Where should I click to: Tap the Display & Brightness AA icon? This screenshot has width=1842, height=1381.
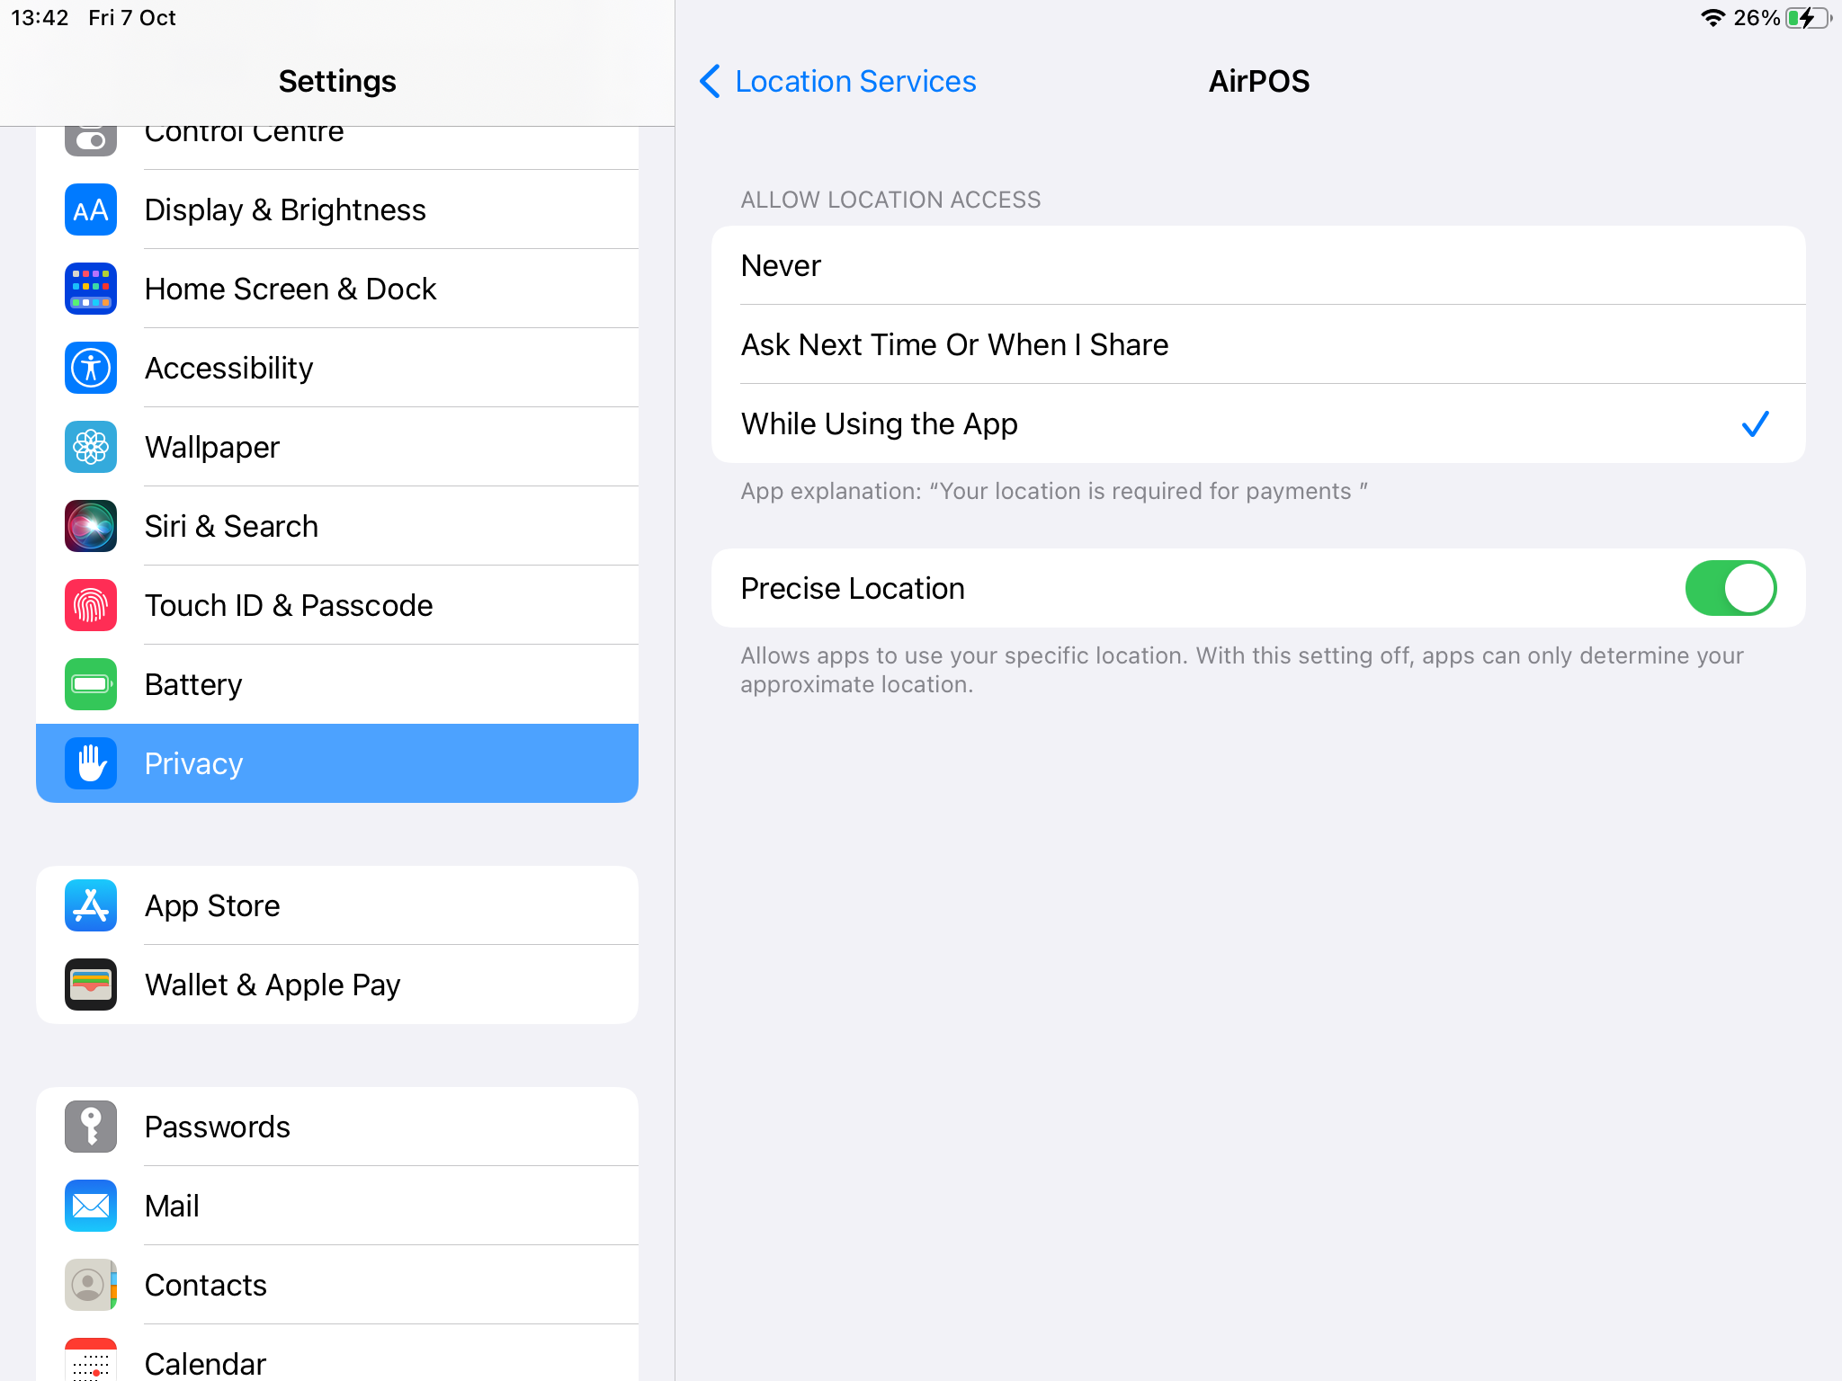point(91,209)
